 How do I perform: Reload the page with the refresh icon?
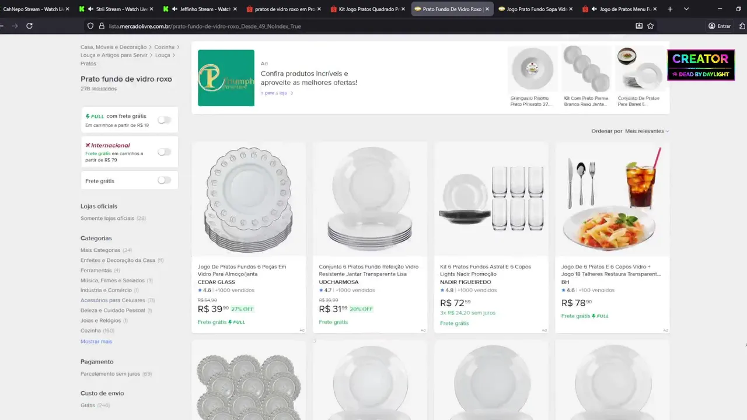29,26
